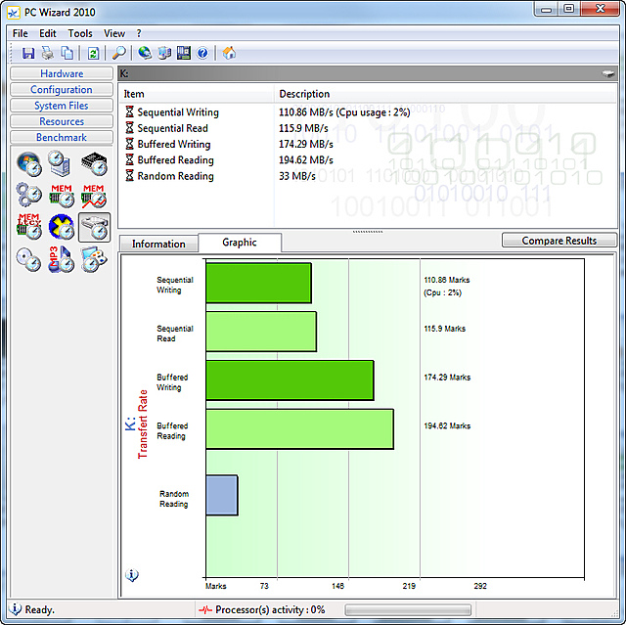Click the globe web update icon
The height and width of the screenshot is (625, 626).
coord(145,53)
